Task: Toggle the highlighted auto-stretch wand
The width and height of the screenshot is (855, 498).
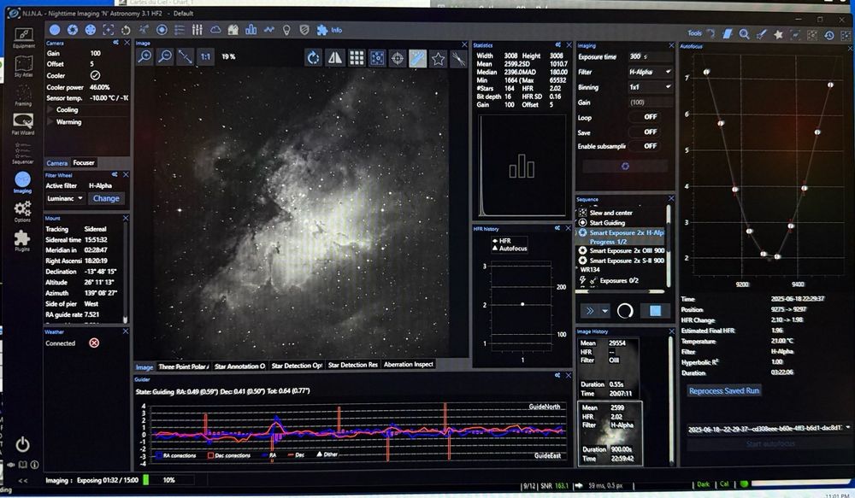Action: coord(418,58)
